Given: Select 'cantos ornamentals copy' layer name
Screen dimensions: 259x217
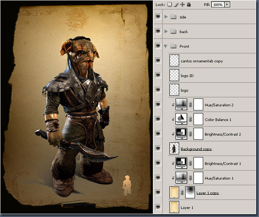Looking at the screenshot, I should point(202,61).
